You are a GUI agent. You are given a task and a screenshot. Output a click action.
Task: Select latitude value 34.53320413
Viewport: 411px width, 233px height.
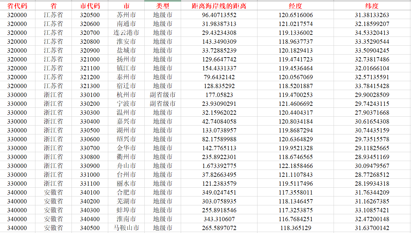[372, 33]
